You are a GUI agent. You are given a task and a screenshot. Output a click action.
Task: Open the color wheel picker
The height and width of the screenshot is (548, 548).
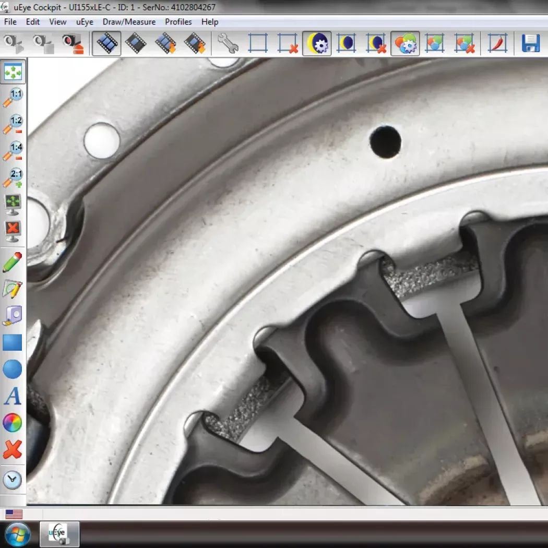click(x=13, y=423)
